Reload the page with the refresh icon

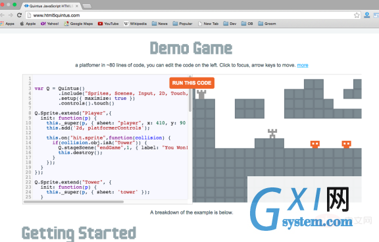click(x=19, y=15)
